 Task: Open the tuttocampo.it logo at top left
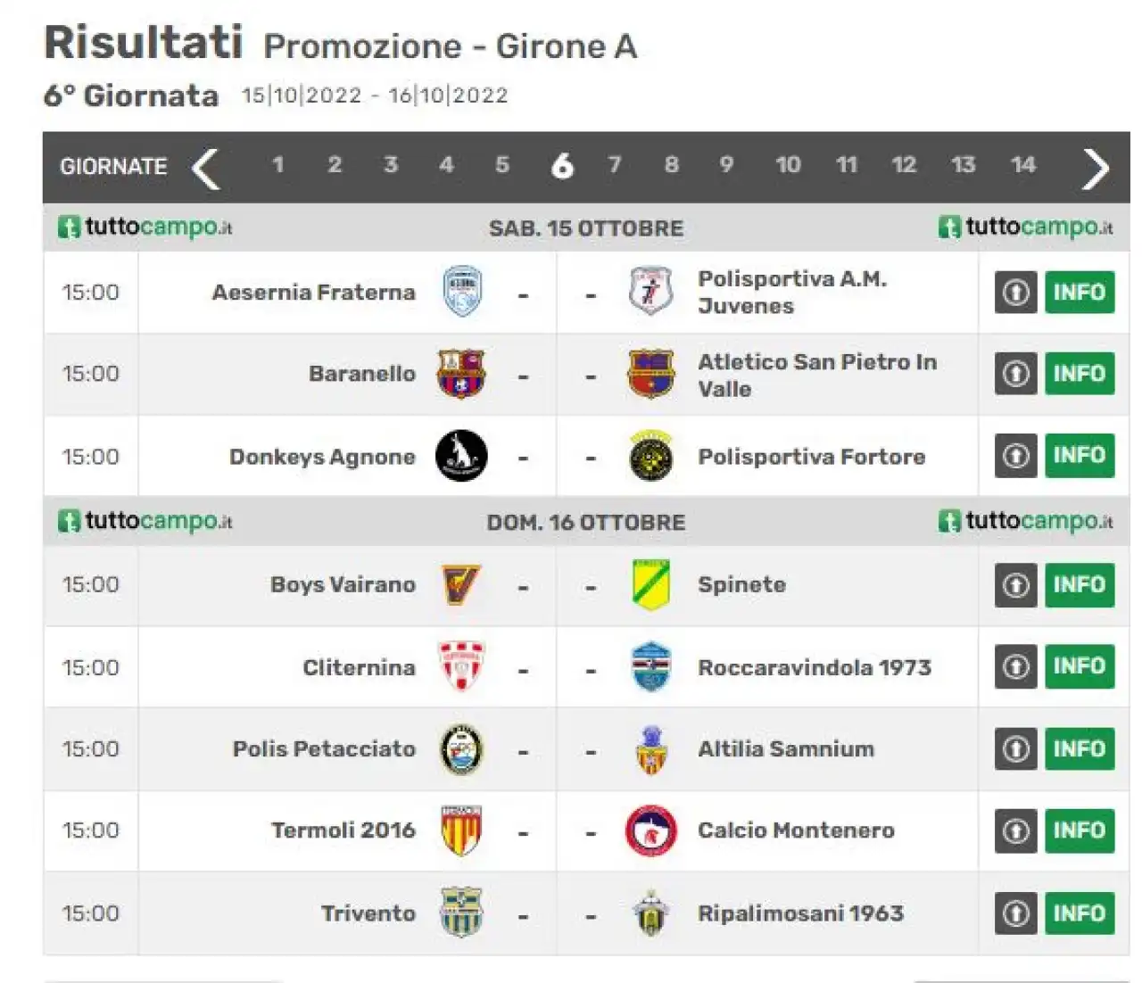tap(145, 227)
